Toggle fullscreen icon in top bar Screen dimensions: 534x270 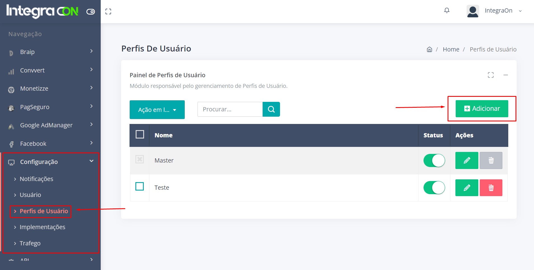pos(108,11)
